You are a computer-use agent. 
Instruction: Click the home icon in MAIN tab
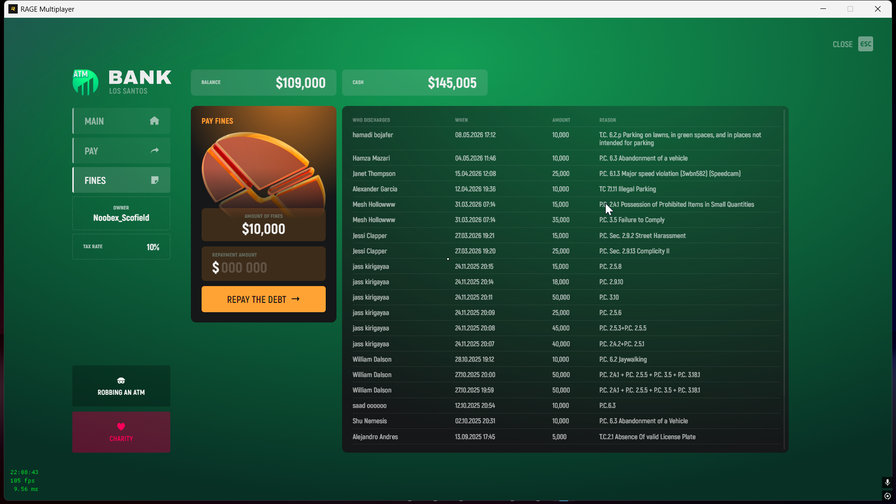(x=154, y=121)
